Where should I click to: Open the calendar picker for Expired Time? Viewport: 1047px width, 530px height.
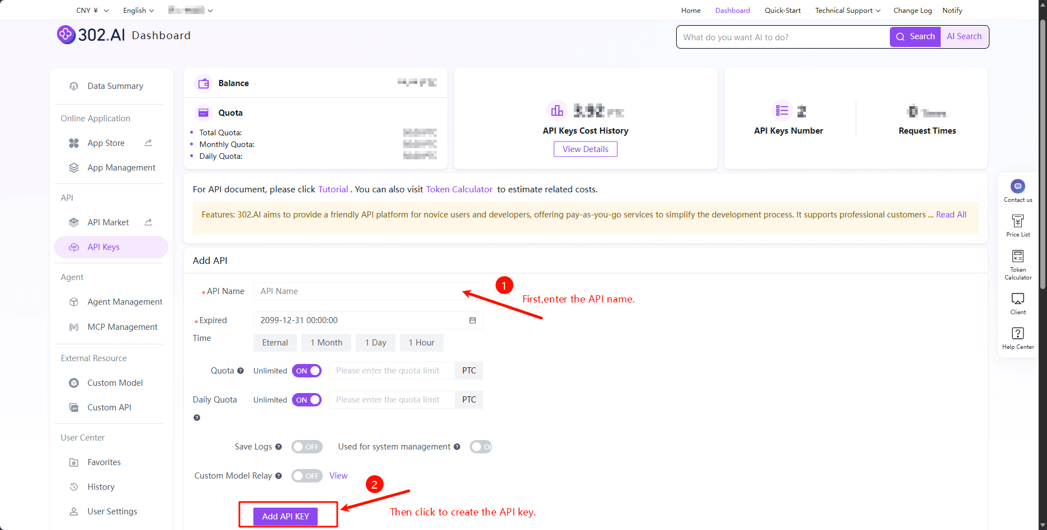click(x=473, y=320)
